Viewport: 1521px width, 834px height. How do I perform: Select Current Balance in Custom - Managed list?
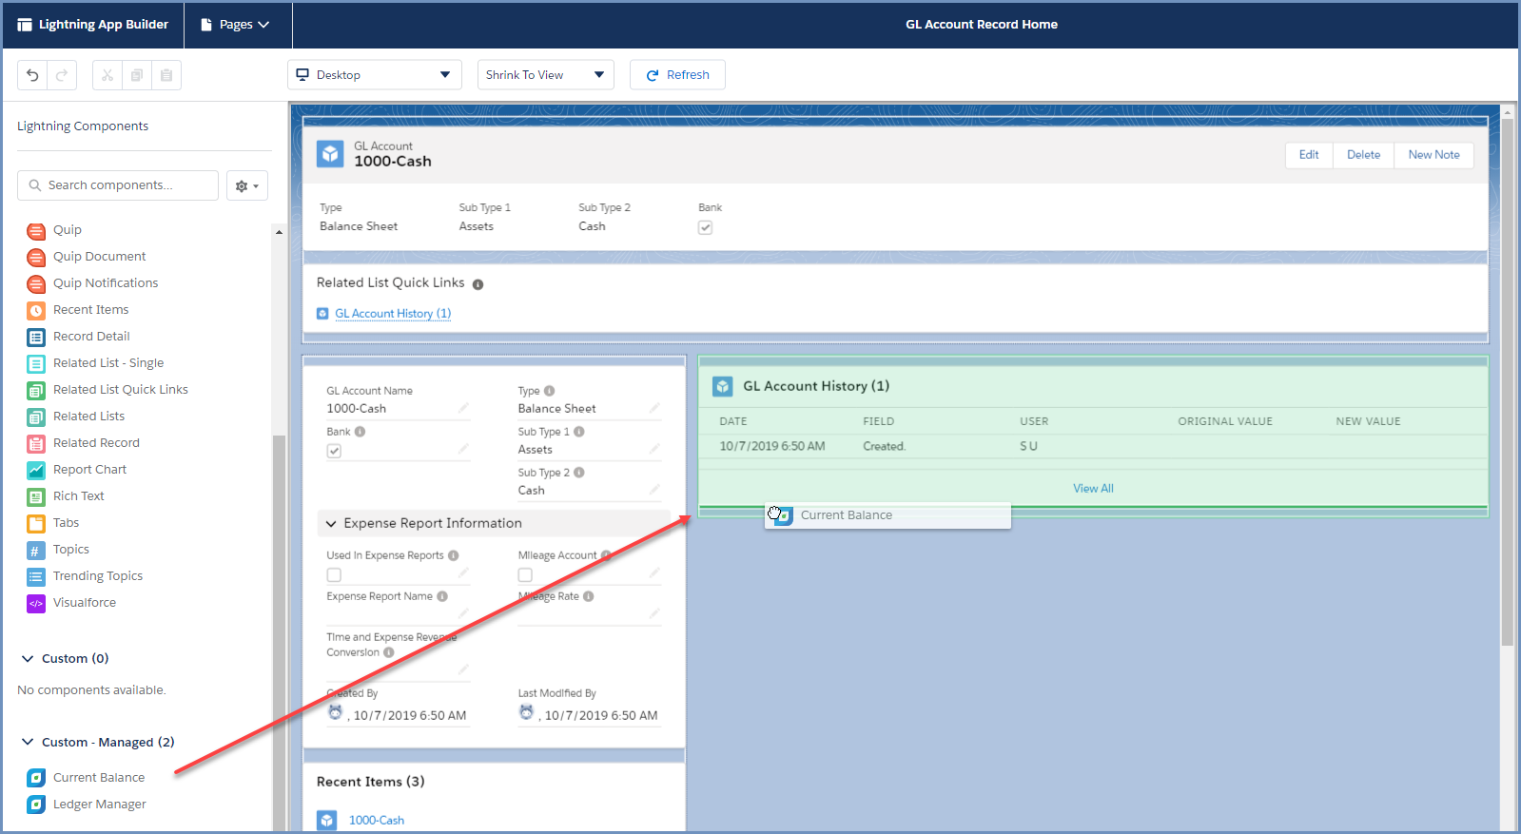pyautogui.click(x=99, y=778)
